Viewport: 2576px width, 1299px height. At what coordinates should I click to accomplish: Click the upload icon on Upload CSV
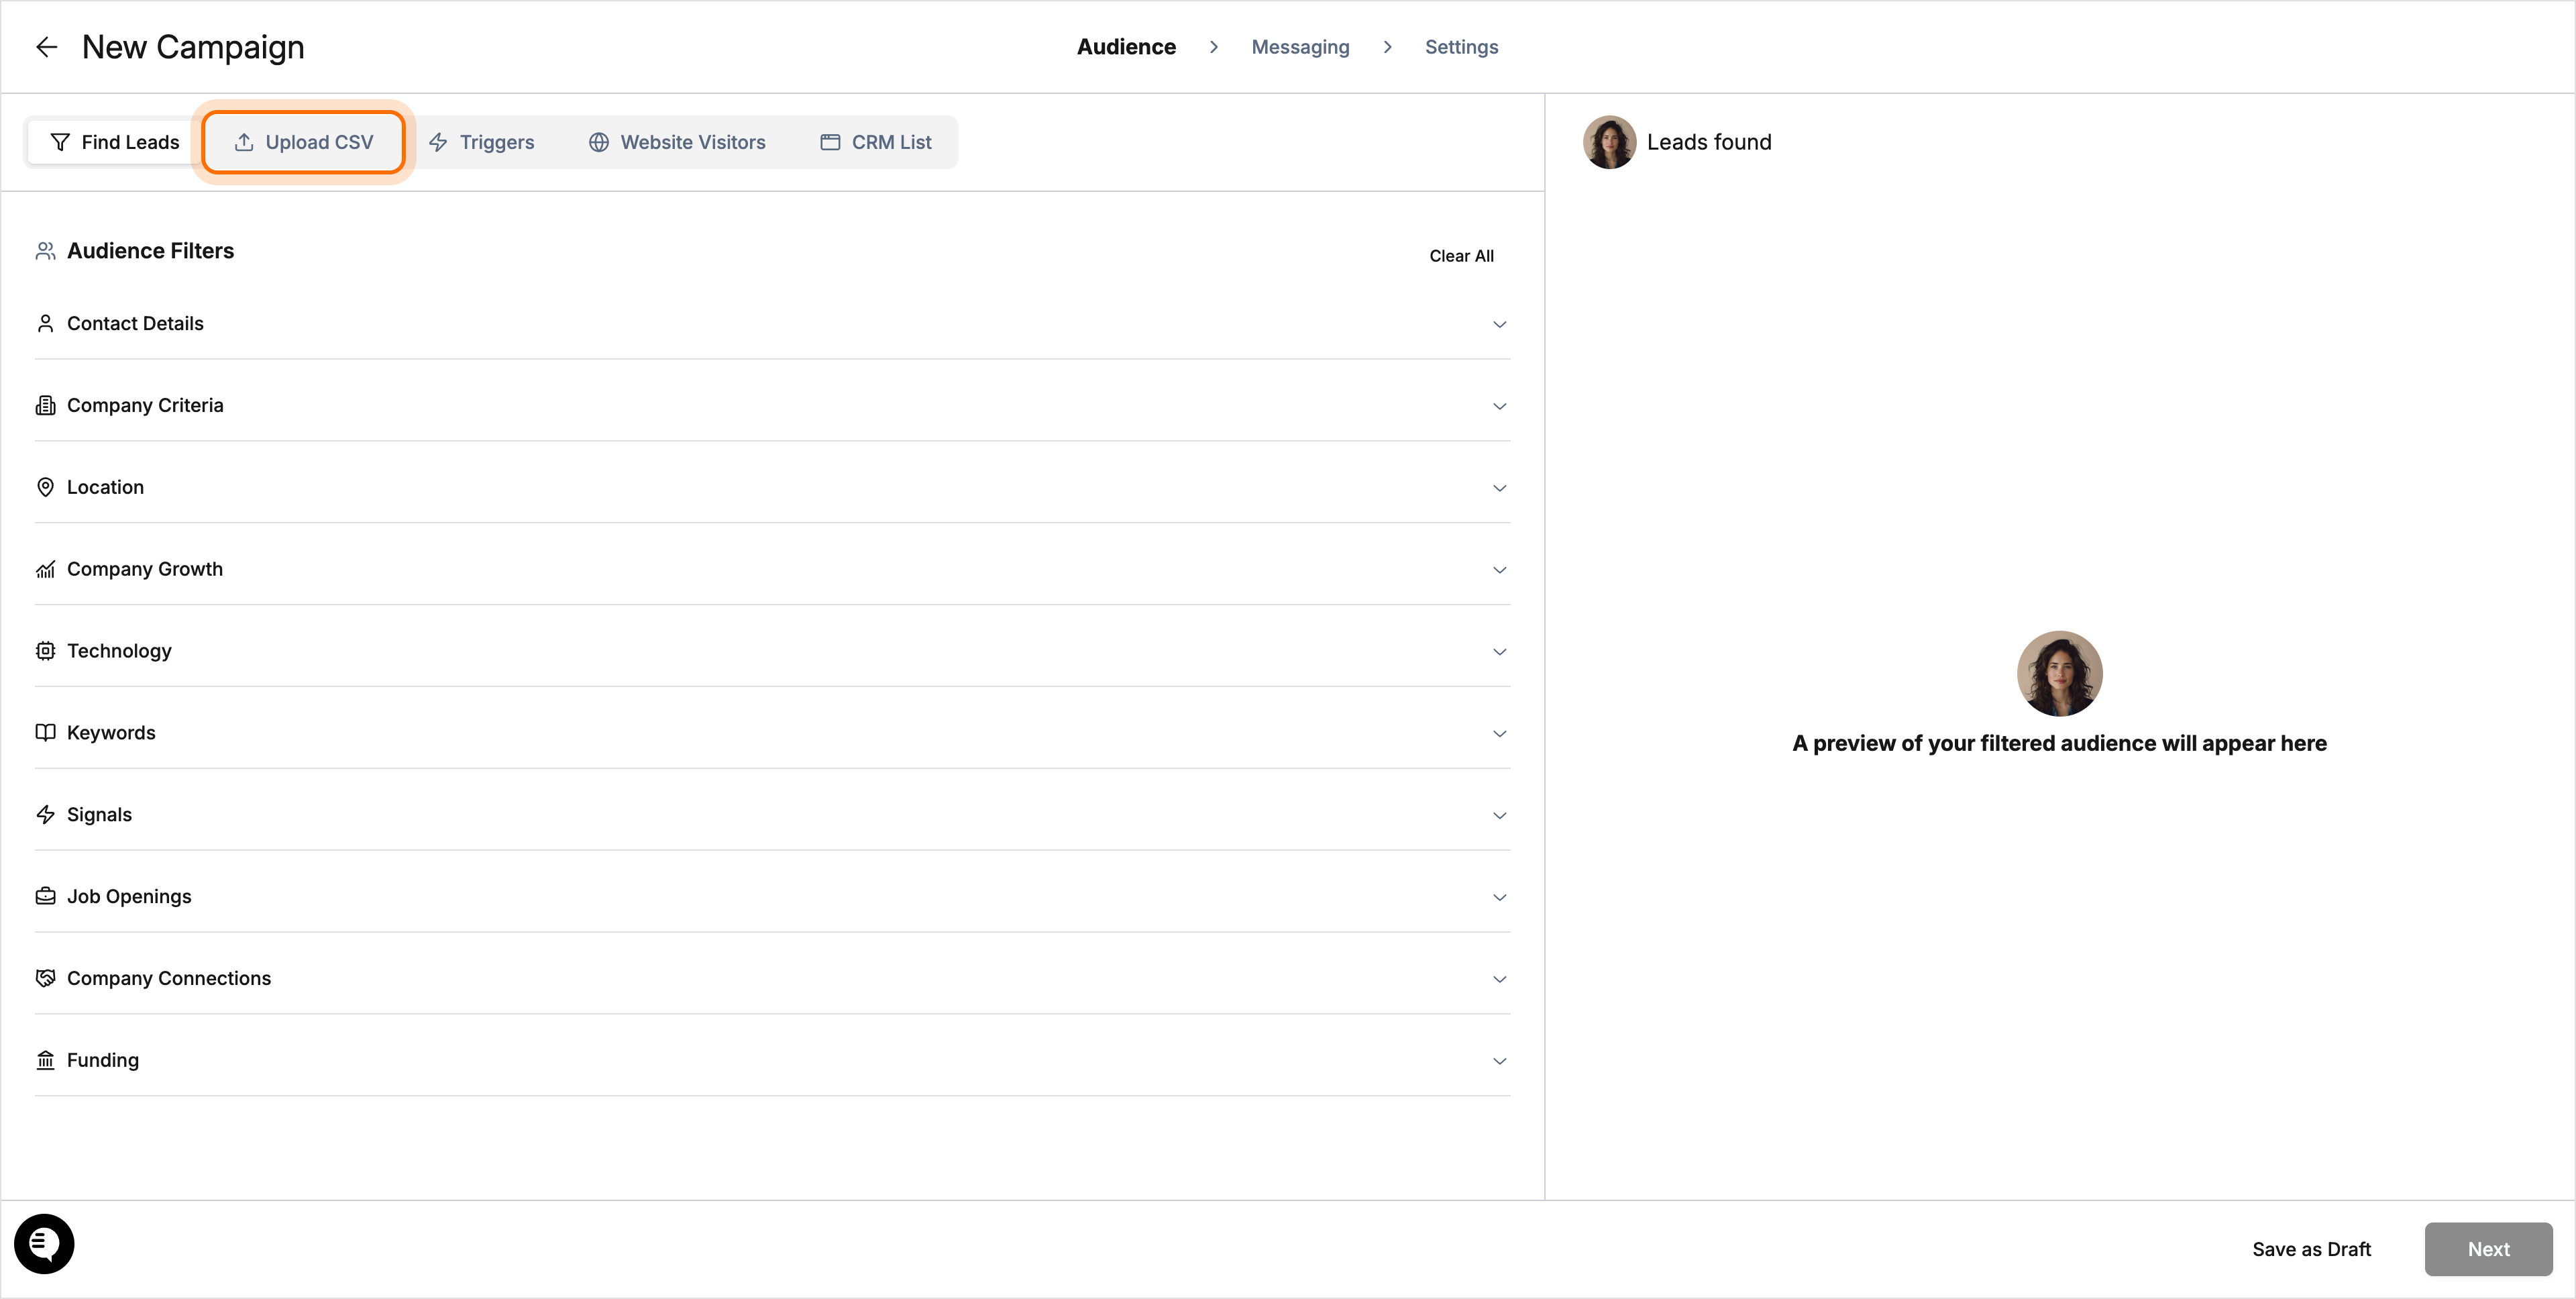[x=244, y=142]
